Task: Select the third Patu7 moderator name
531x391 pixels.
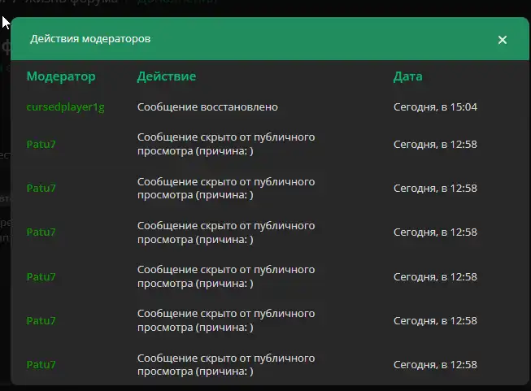Action: click(x=41, y=232)
